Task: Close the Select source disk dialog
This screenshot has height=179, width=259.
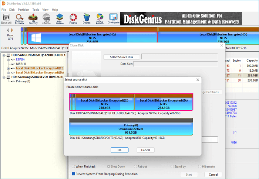Action: [198, 80]
